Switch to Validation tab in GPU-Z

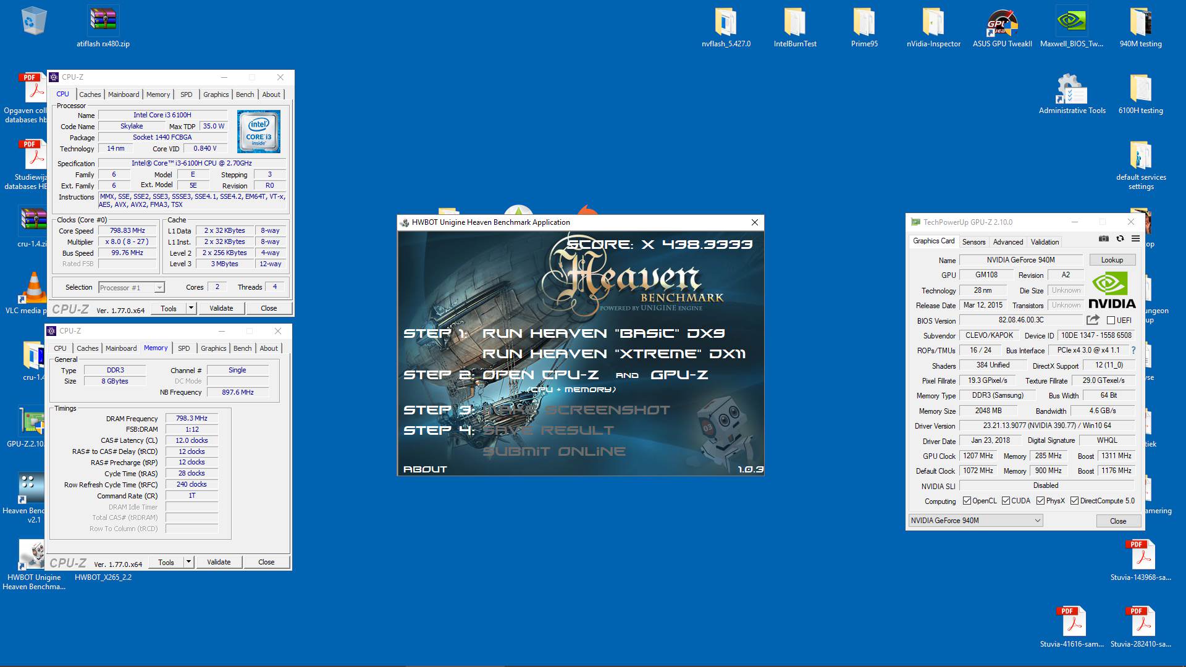click(1045, 242)
